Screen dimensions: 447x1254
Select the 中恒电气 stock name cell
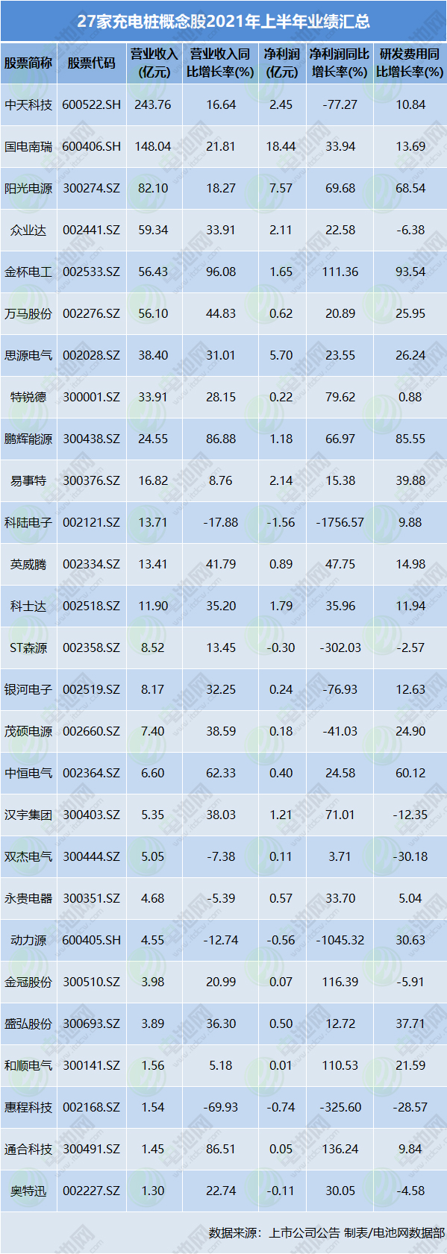coord(28,773)
